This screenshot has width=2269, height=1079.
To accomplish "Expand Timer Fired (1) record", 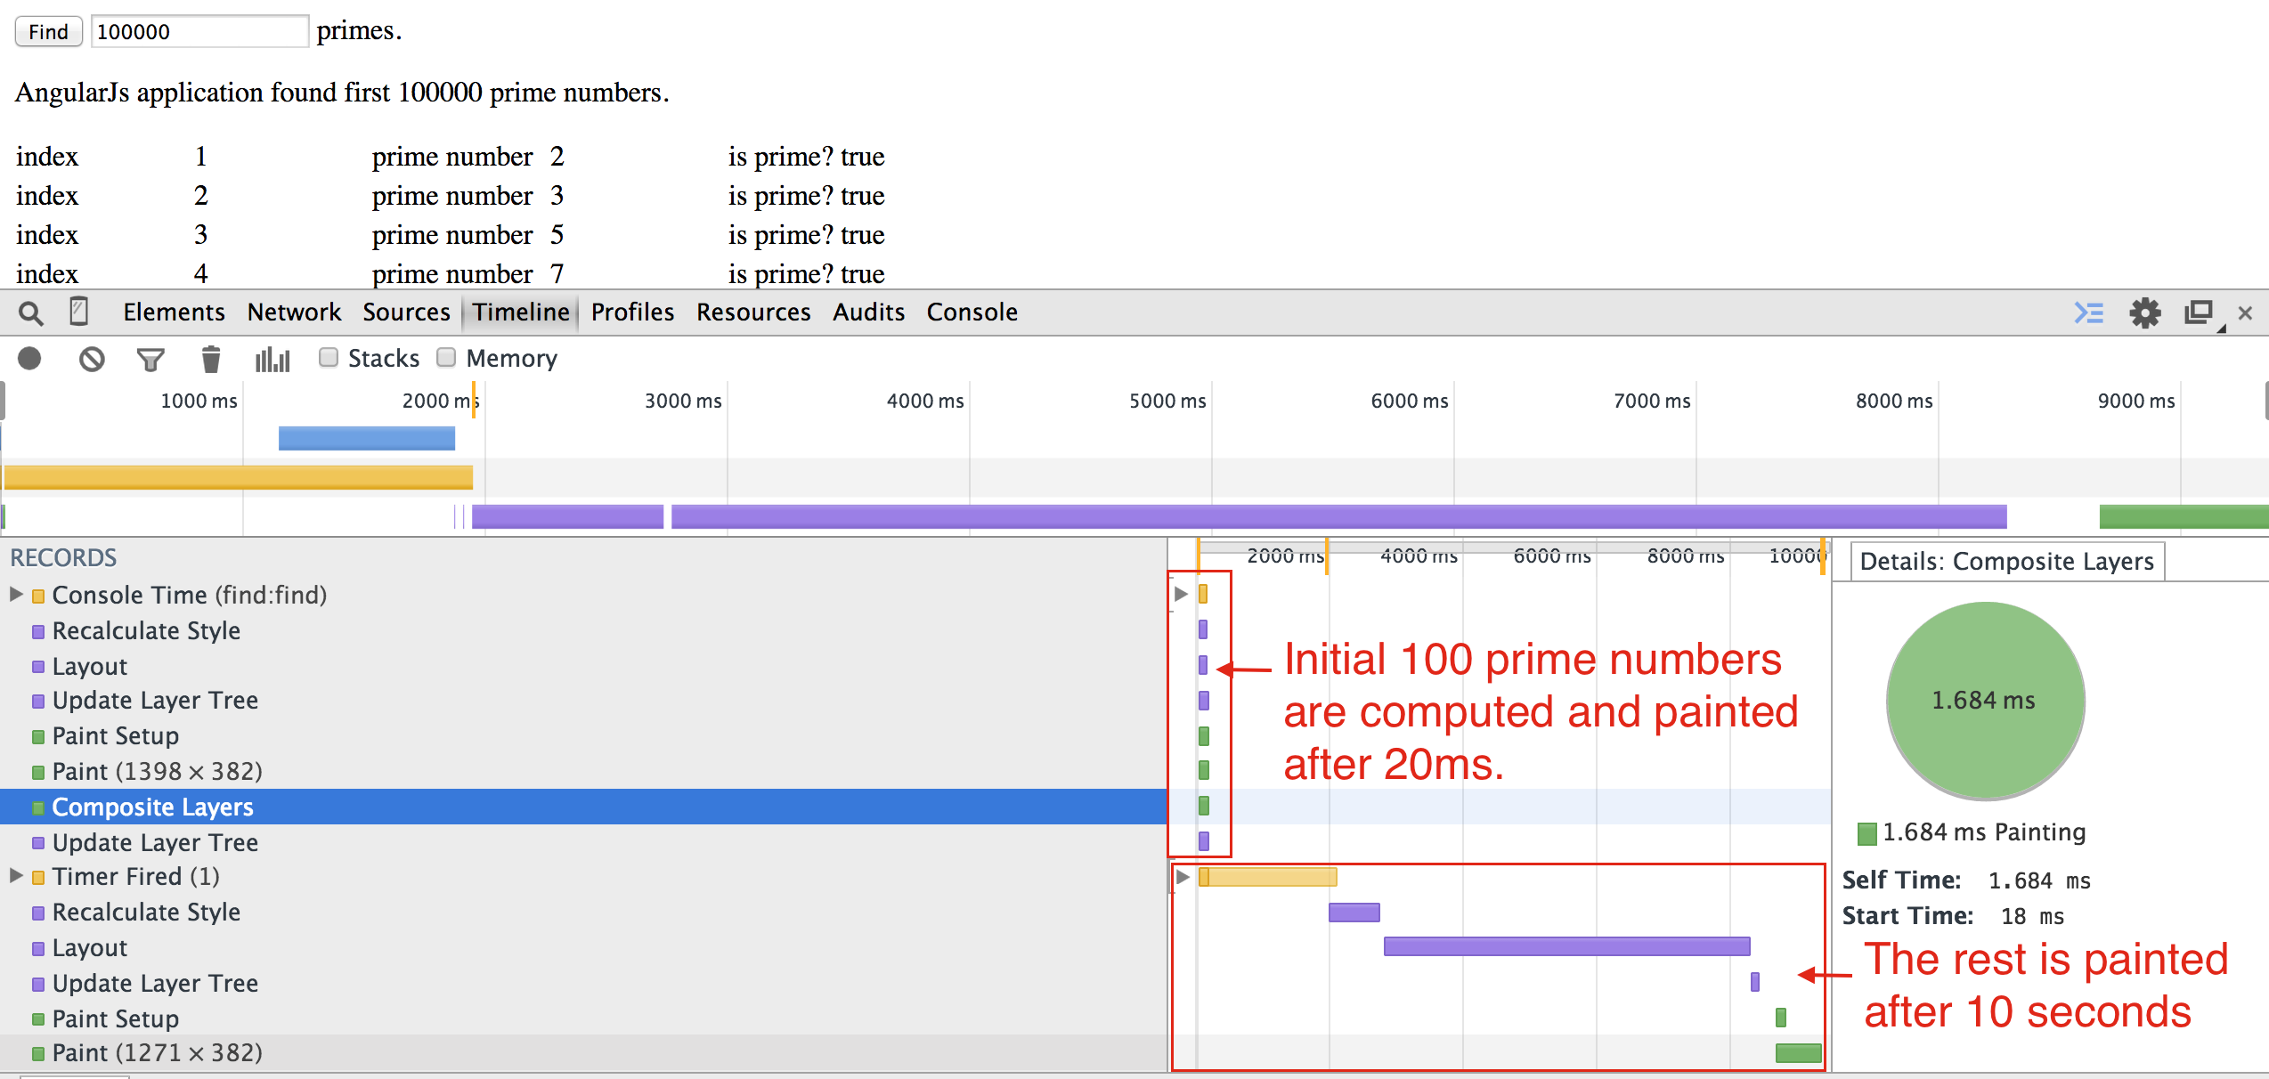I will coord(16,876).
